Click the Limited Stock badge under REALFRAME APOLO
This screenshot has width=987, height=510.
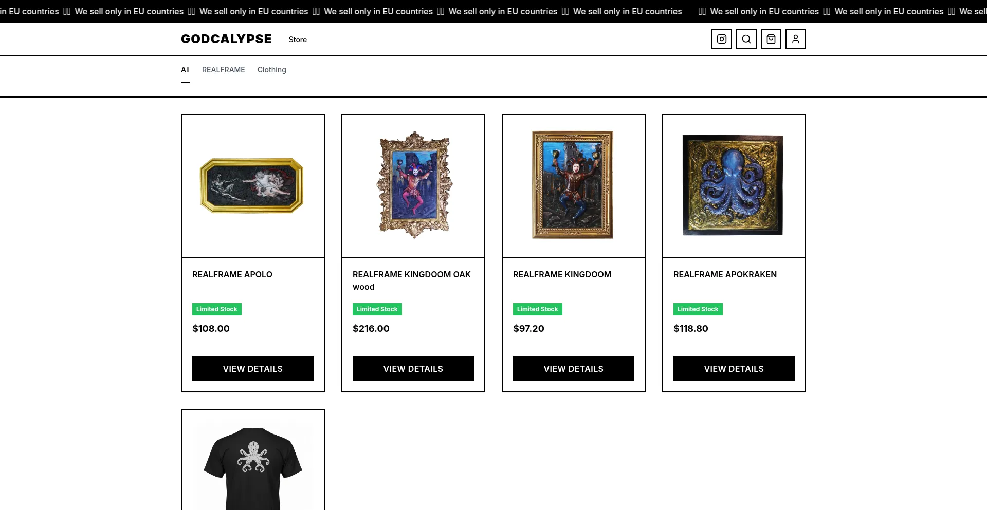[216, 309]
